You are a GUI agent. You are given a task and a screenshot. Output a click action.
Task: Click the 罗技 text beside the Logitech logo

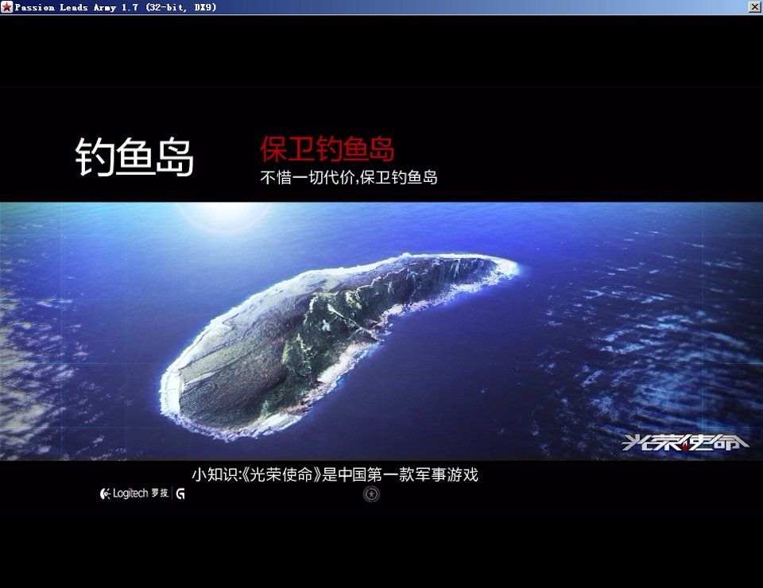point(160,493)
